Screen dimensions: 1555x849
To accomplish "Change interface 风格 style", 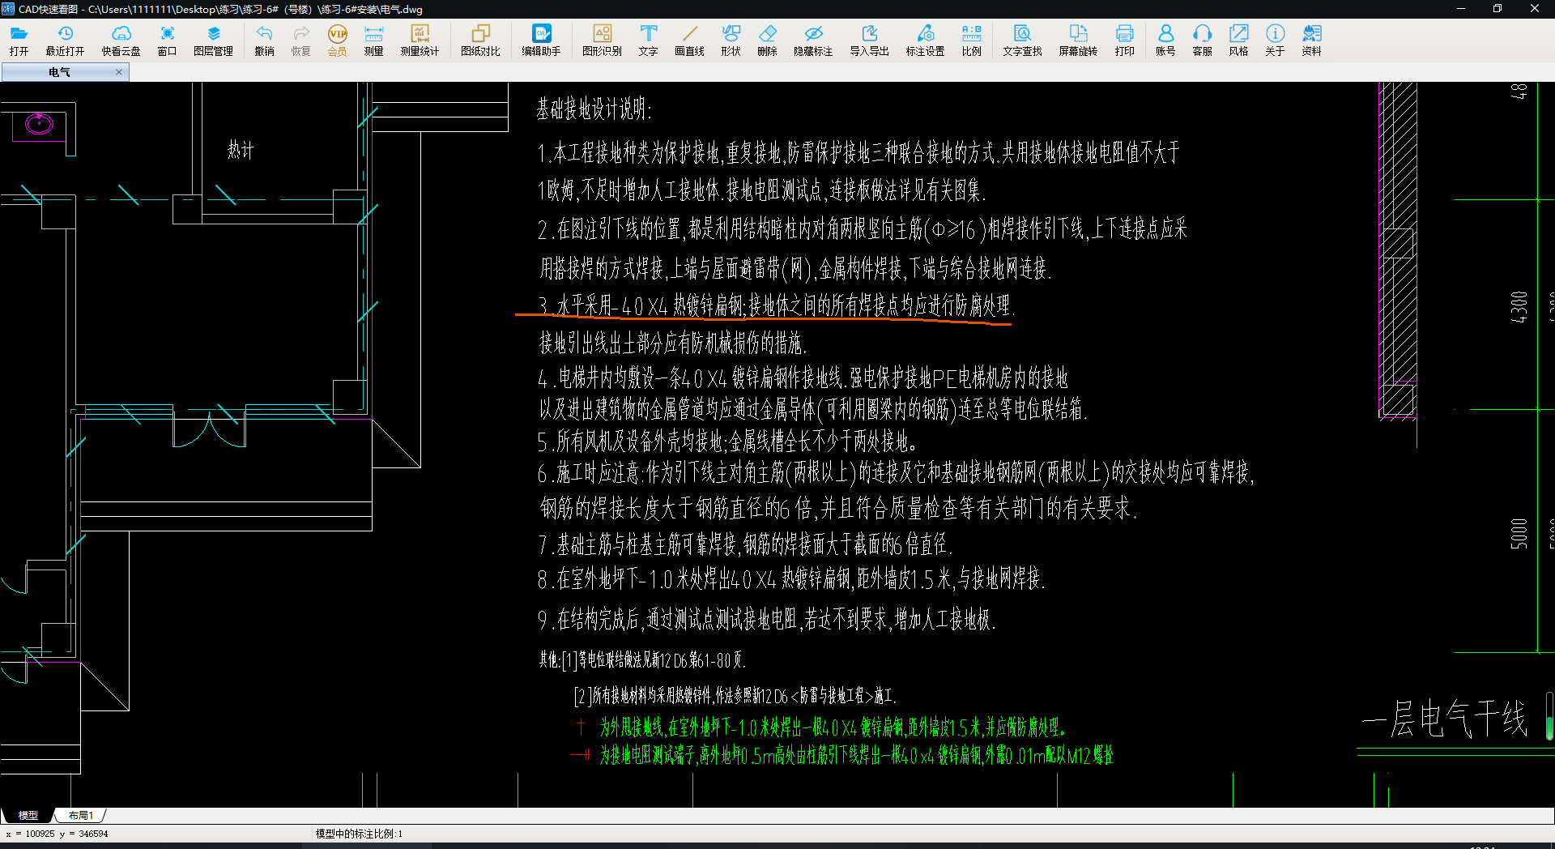I will click(1238, 40).
